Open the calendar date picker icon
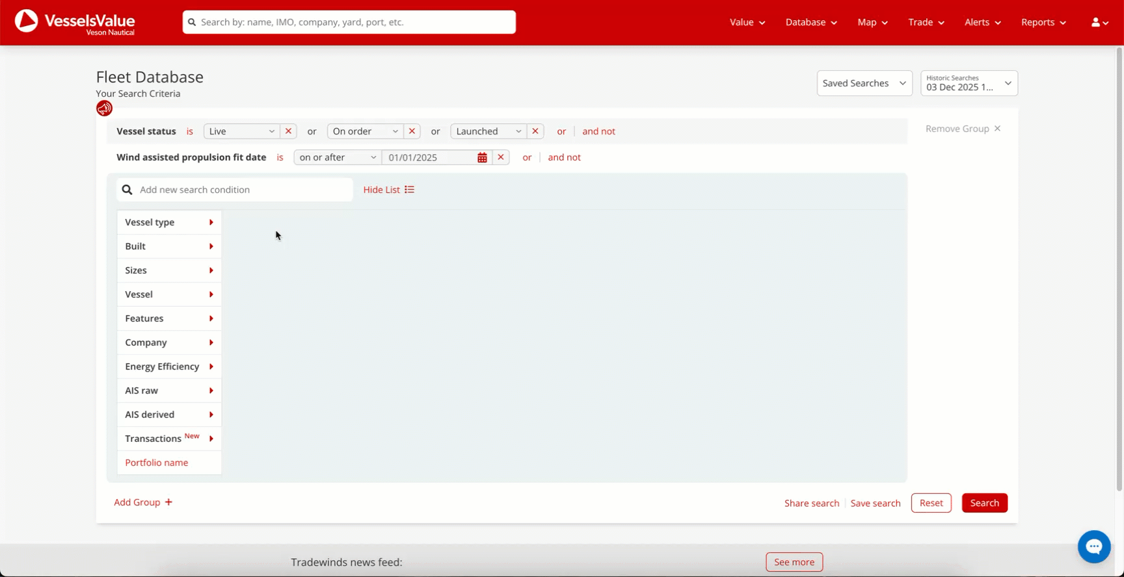Image resolution: width=1124 pixels, height=577 pixels. [x=482, y=158]
